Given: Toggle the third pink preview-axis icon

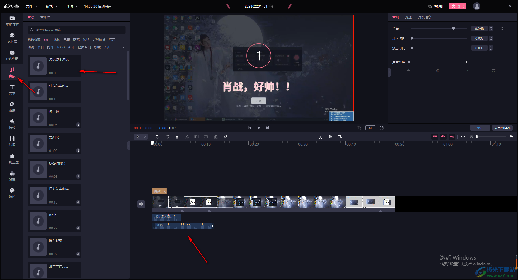Looking at the screenshot, I should (x=452, y=137).
